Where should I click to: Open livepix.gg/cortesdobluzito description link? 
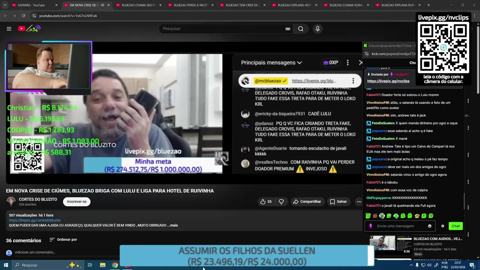(35, 220)
